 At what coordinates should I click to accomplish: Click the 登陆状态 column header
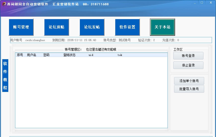[x=69, y=55]
